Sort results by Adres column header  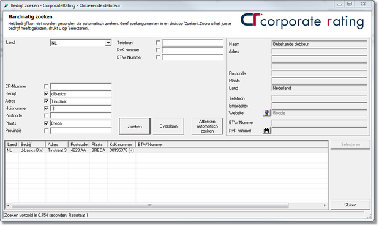57,145
